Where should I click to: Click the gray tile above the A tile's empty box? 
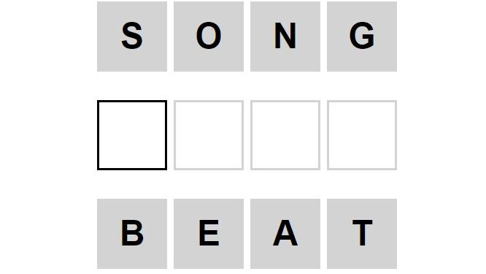[285, 37]
